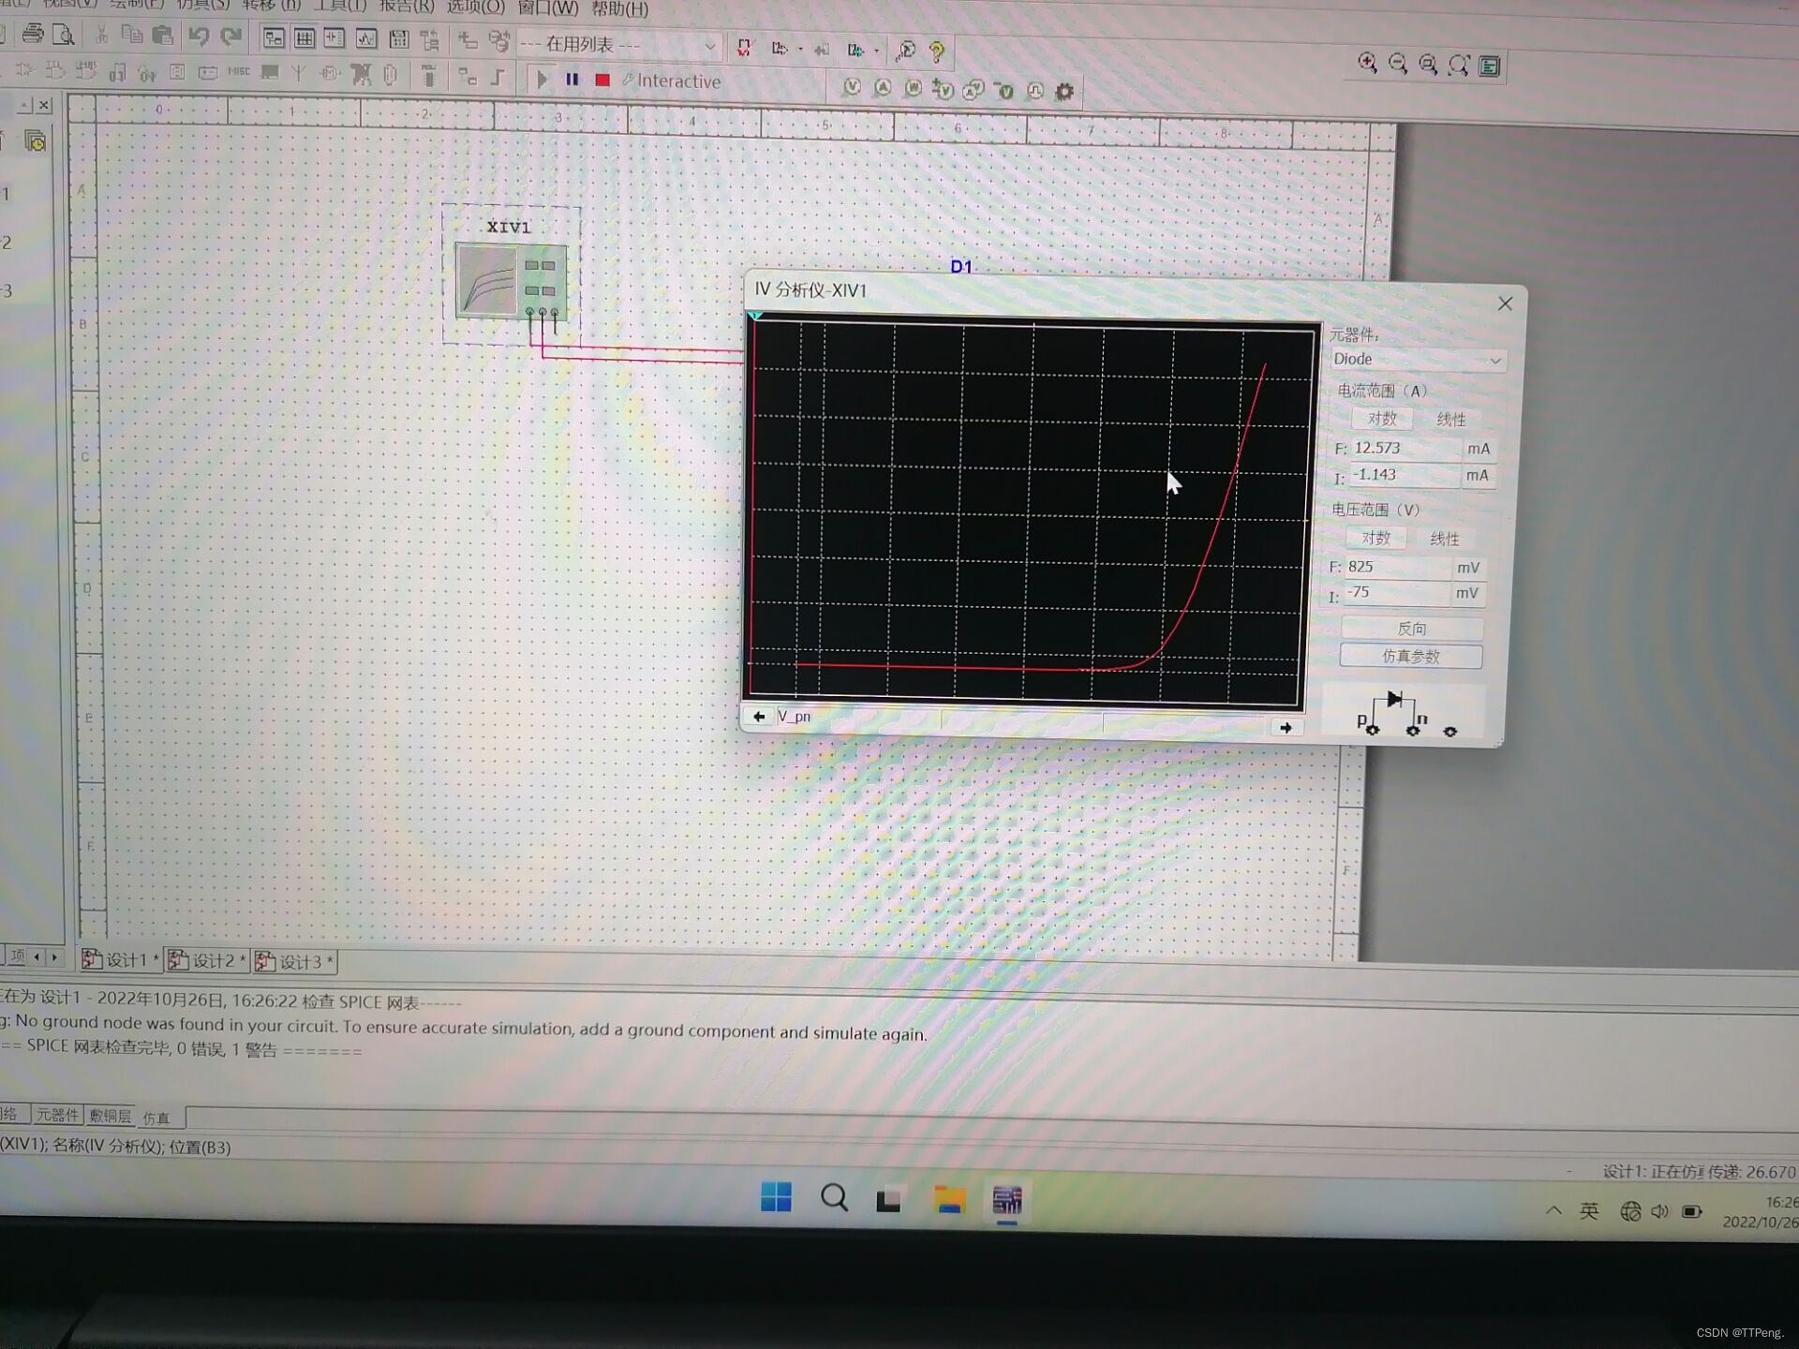Open the 帮助(H) menu

pos(620,9)
